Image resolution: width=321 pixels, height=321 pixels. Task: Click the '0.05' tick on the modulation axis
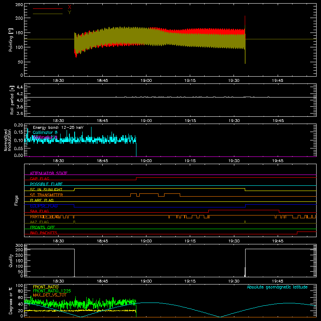(18, 148)
